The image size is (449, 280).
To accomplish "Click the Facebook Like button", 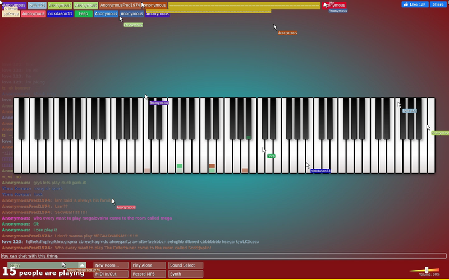I will point(415,4).
